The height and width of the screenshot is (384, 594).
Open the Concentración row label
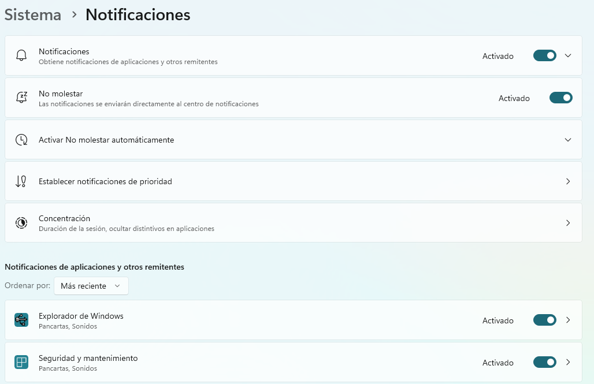pos(64,218)
